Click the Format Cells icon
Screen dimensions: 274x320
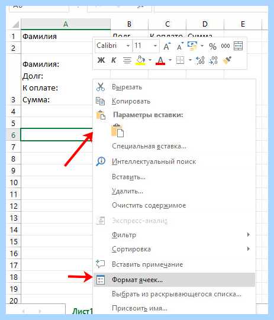pyautogui.click(x=100, y=280)
